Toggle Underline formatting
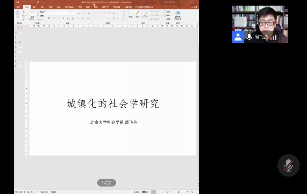The image size is (307, 194). coord(59,18)
